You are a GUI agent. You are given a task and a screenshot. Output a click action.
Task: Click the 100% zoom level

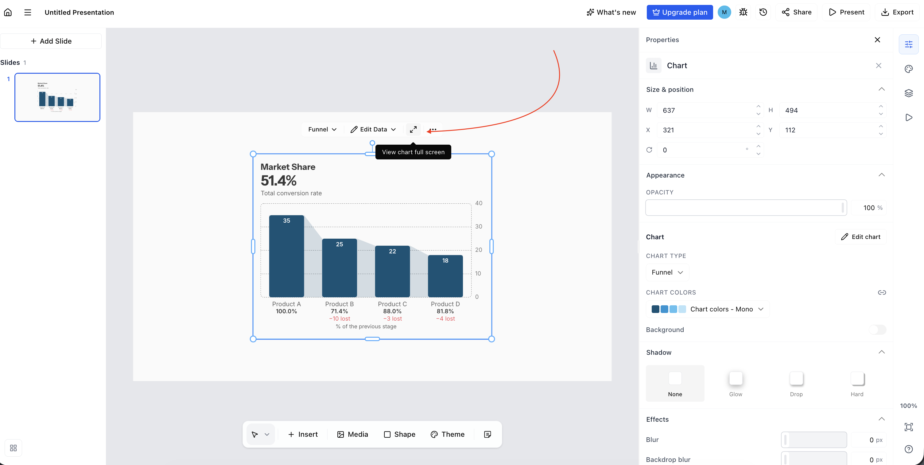909,406
